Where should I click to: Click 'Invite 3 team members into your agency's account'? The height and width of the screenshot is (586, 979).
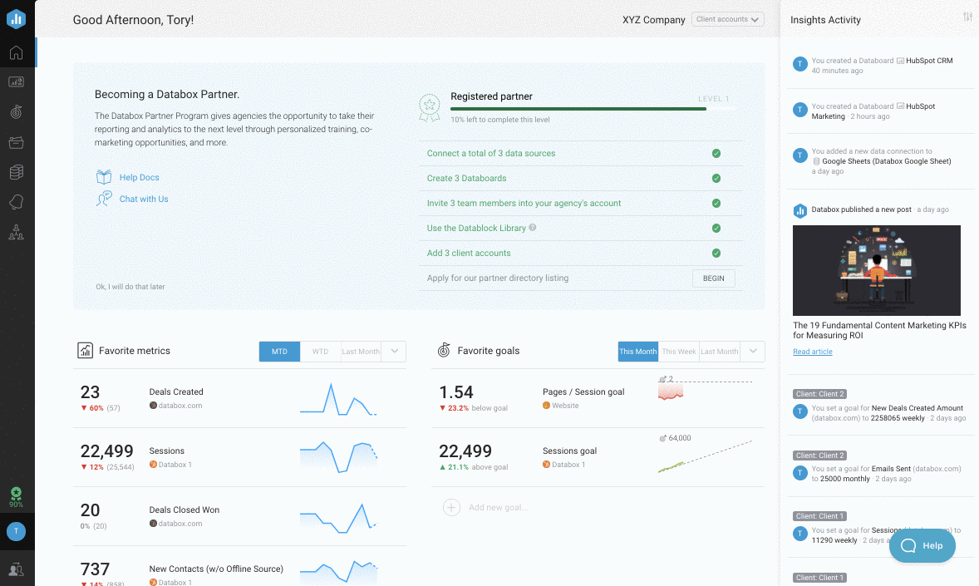524,203
